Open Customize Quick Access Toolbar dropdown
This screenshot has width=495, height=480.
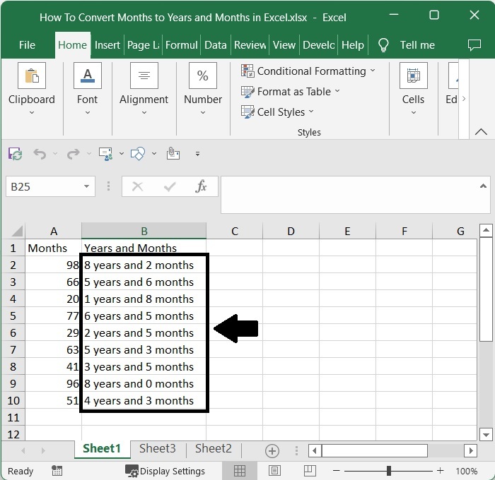197,154
